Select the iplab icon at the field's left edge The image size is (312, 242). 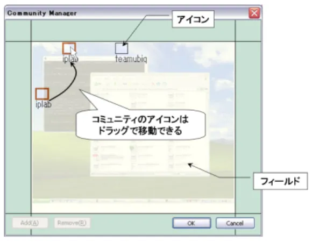pyautogui.click(x=42, y=94)
